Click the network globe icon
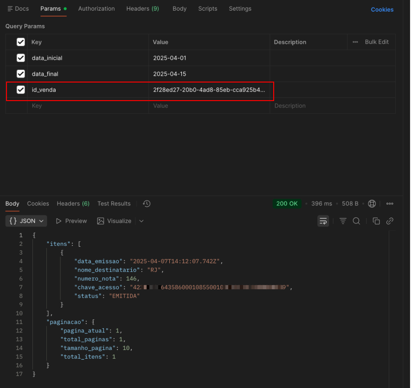This screenshot has height=388, width=411. pos(372,204)
